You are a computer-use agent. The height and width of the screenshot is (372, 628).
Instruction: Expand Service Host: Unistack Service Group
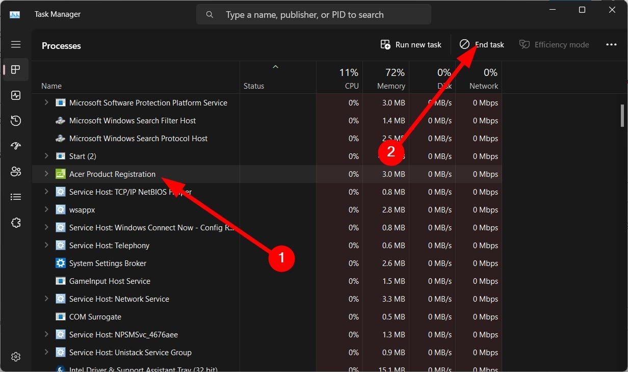click(x=46, y=352)
